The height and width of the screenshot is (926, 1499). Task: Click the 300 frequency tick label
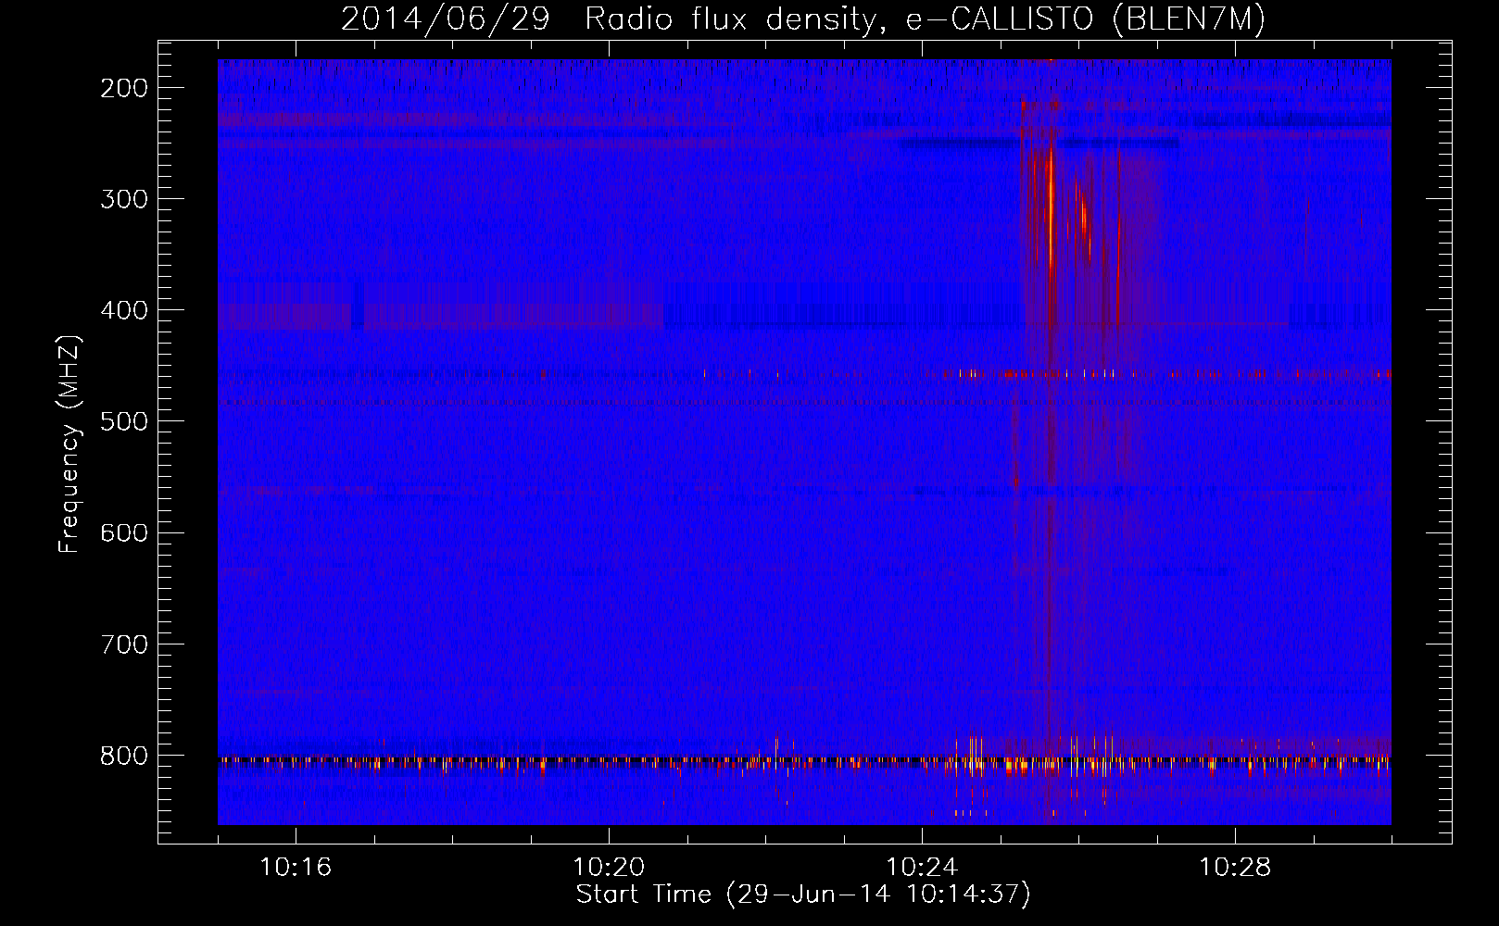pyautogui.click(x=124, y=199)
